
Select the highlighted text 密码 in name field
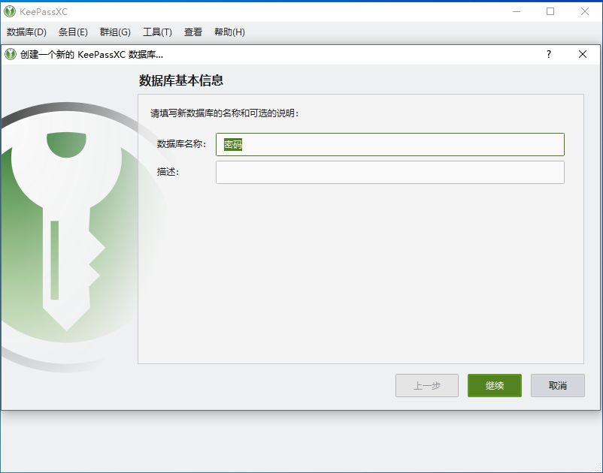(x=232, y=144)
